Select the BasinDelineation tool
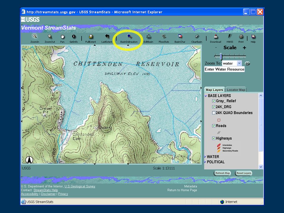Viewport: 284px width, 213px height. (129, 38)
